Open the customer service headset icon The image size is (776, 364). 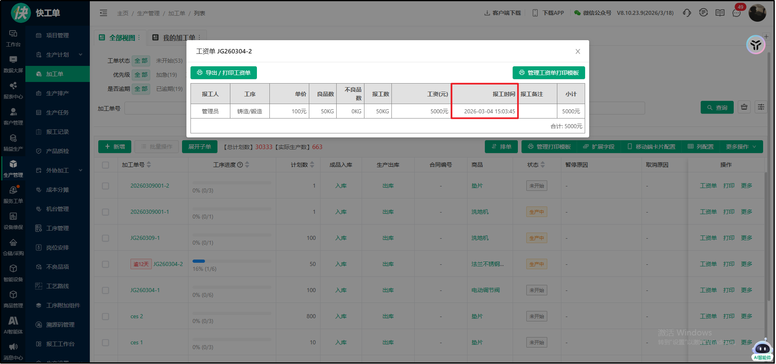pyautogui.click(x=687, y=13)
